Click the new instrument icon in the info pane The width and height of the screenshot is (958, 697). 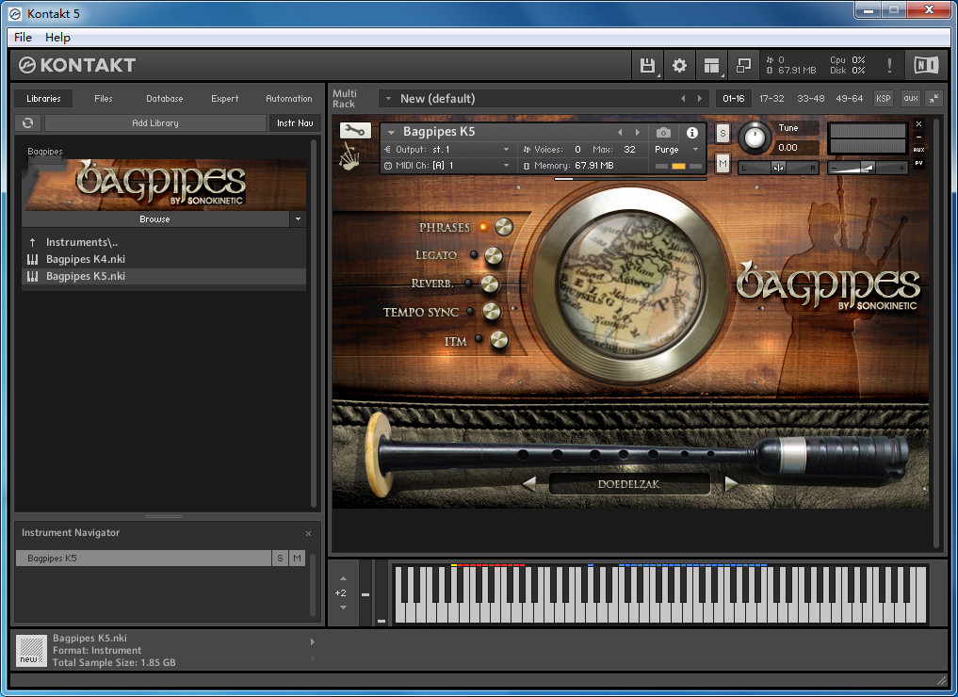pos(30,651)
